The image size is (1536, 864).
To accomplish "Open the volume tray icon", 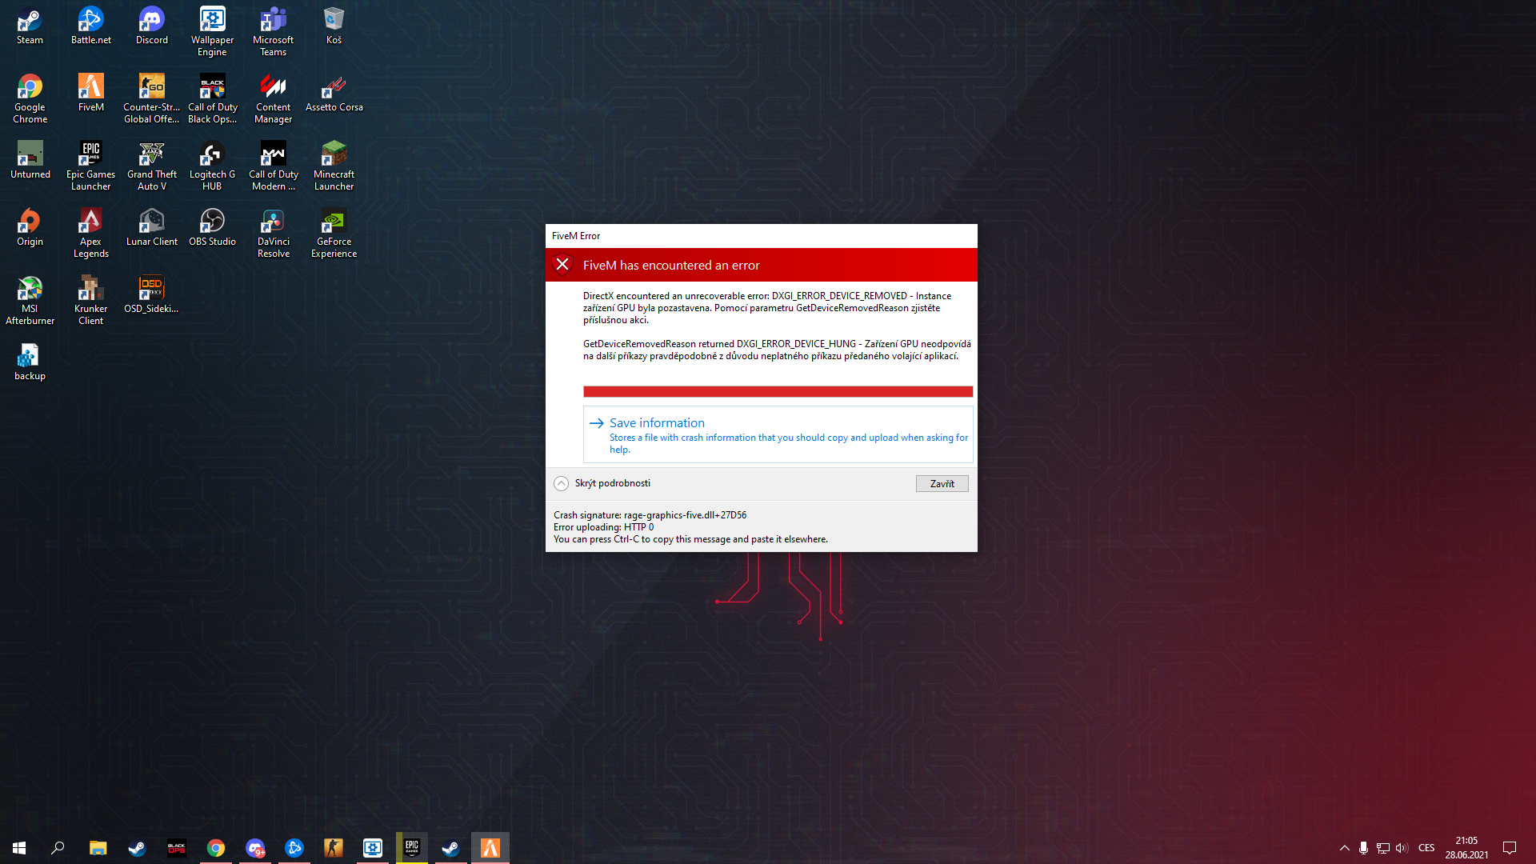I will (x=1402, y=847).
